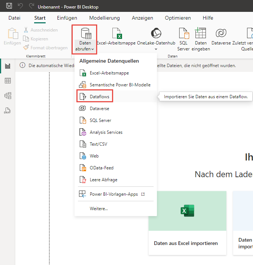Click Weitere... for more data sources
Screen dimensions: 253x265
(116, 209)
